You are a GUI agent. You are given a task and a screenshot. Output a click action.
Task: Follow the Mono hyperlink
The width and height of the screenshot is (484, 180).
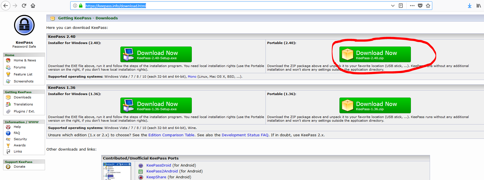pyautogui.click(x=192, y=77)
